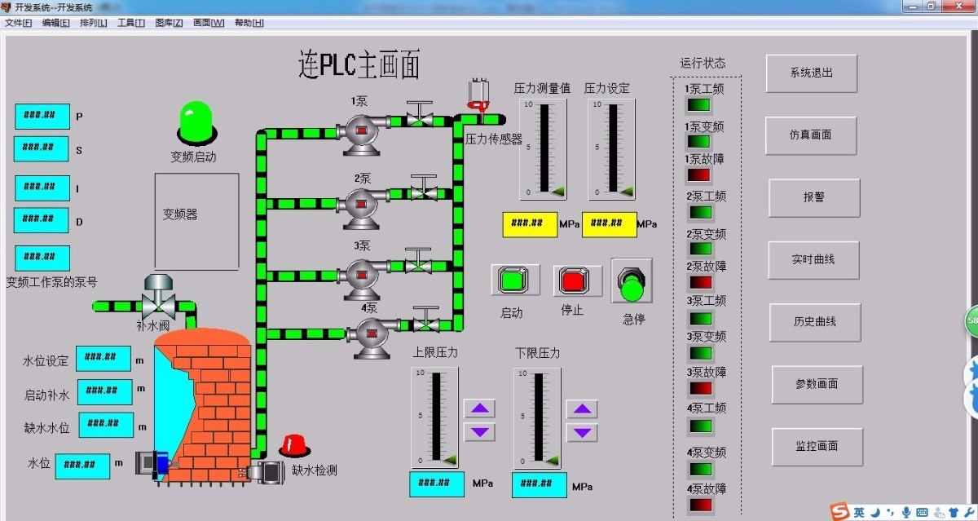Screen dimensions: 978x521
Task: Click the 4泵故障 red status light
Action: 701,506
